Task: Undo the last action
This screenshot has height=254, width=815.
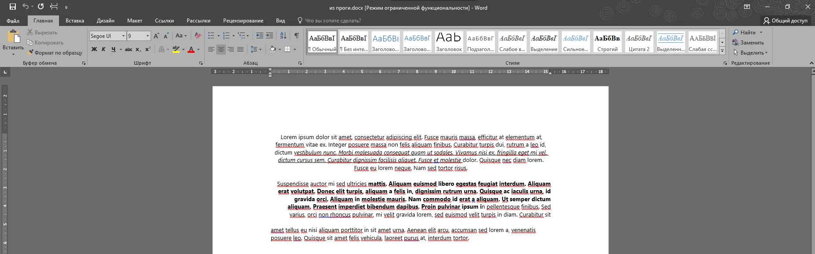Action: (26, 7)
